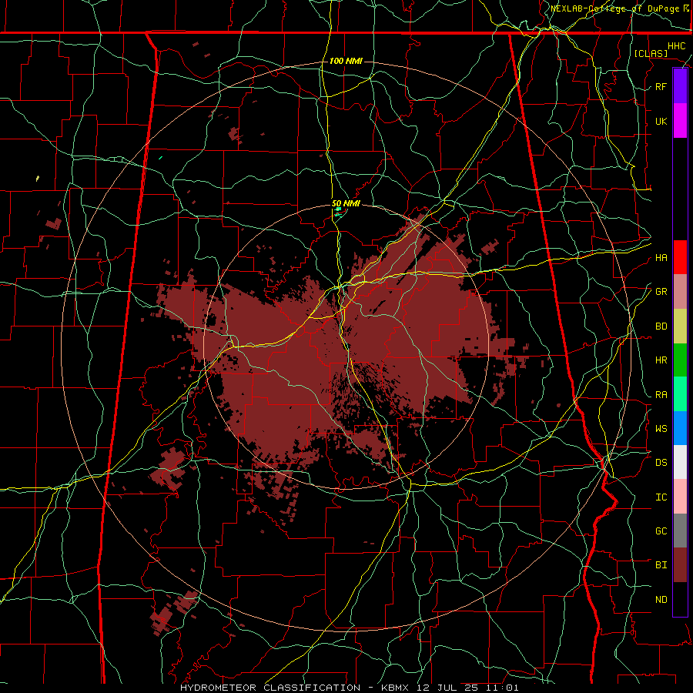Image resolution: width=693 pixels, height=693 pixels.
Task: Click the WS blue legend swatch
Action: (x=680, y=428)
